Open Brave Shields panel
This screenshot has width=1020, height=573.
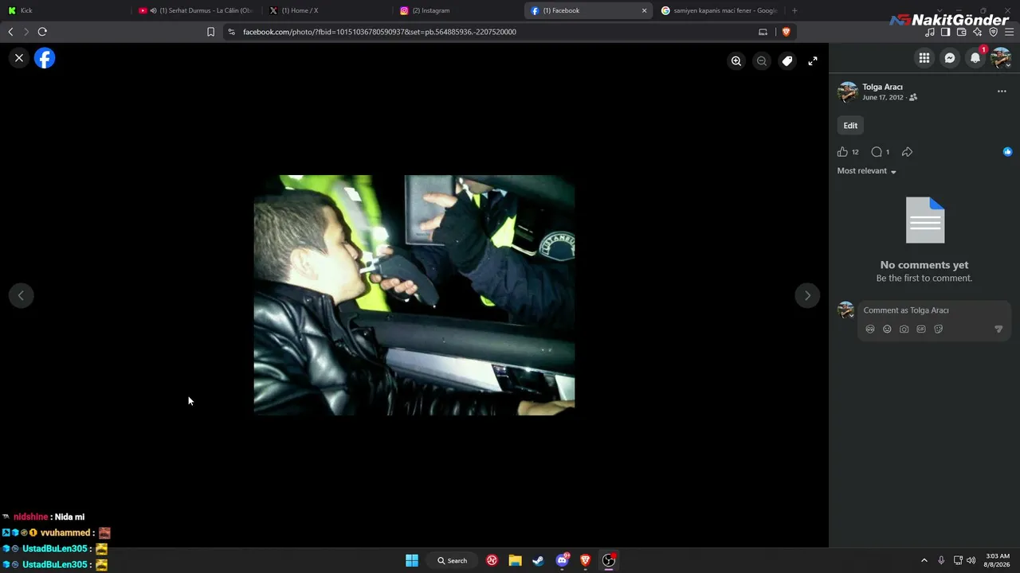coord(786,32)
